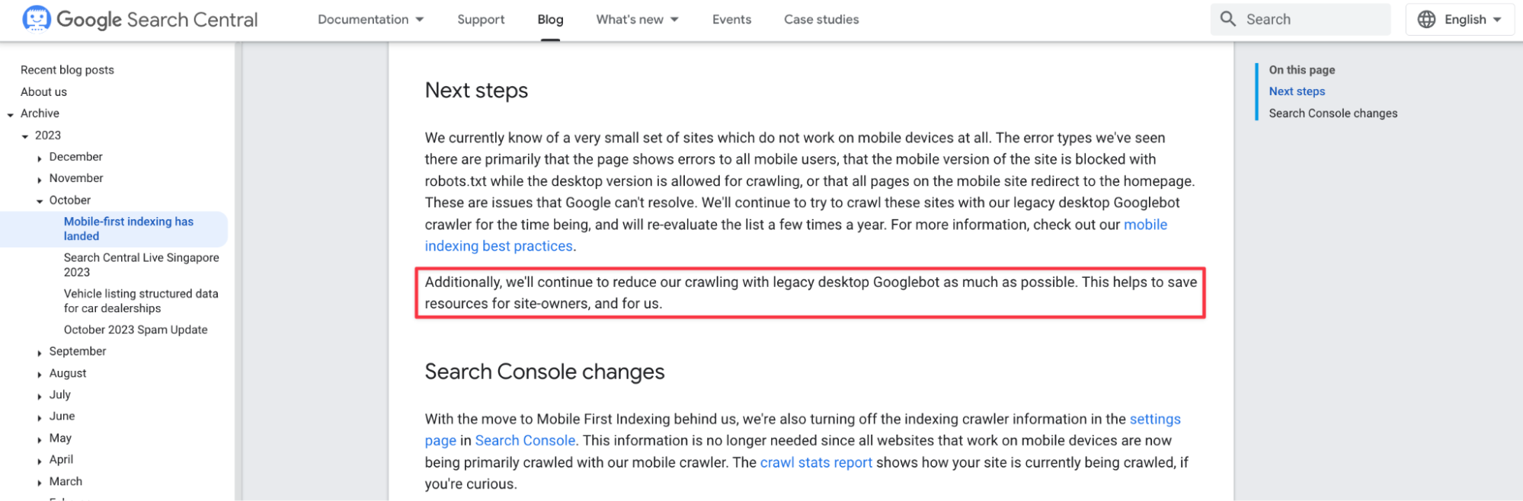The image size is (1523, 501).
Task: Open the Events tab
Action: 731,19
